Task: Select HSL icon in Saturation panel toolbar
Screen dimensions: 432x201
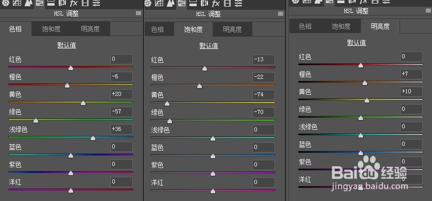Action: (181, 3)
